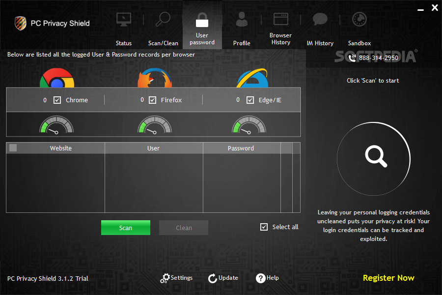Click the Edge/IE record count 0
This screenshot has width=442, height=295.
click(238, 100)
